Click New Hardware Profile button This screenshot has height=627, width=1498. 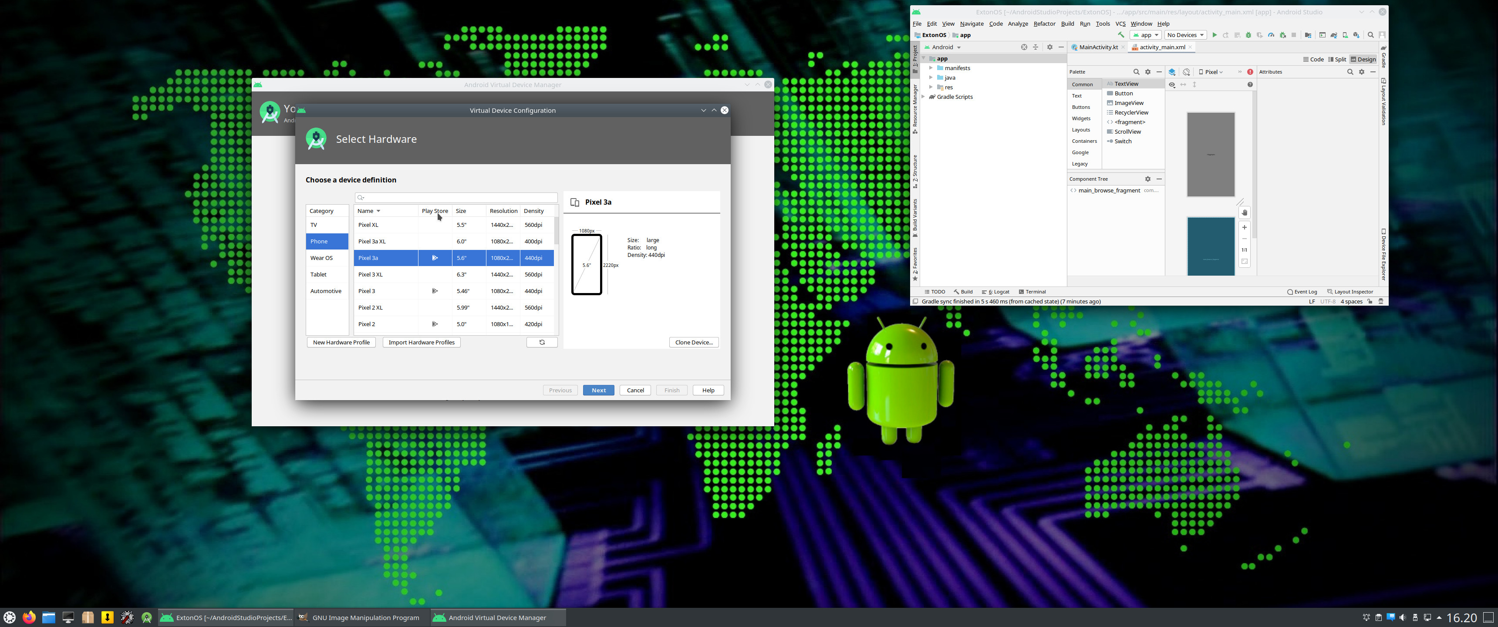point(341,342)
